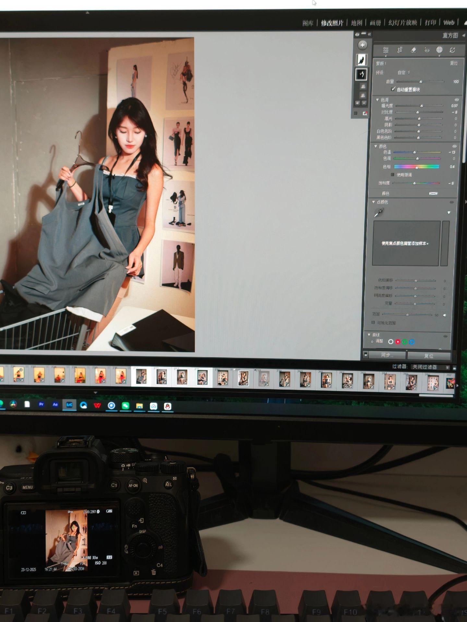Select the Masking tool icon
Image resolution: width=467 pixels, height=622 pixels.
point(439,50)
